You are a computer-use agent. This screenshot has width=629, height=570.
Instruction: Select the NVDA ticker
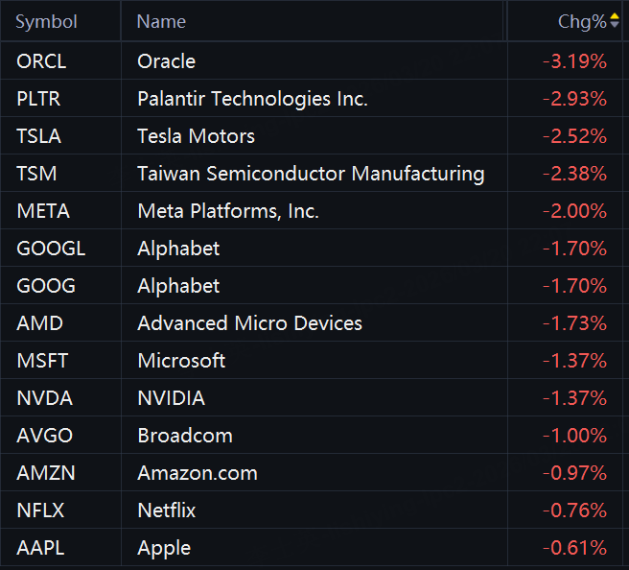pyautogui.click(x=44, y=398)
